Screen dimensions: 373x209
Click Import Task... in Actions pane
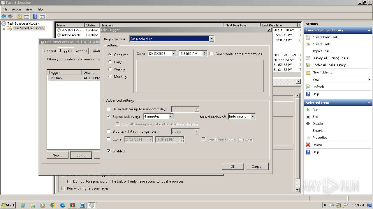(323, 51)
